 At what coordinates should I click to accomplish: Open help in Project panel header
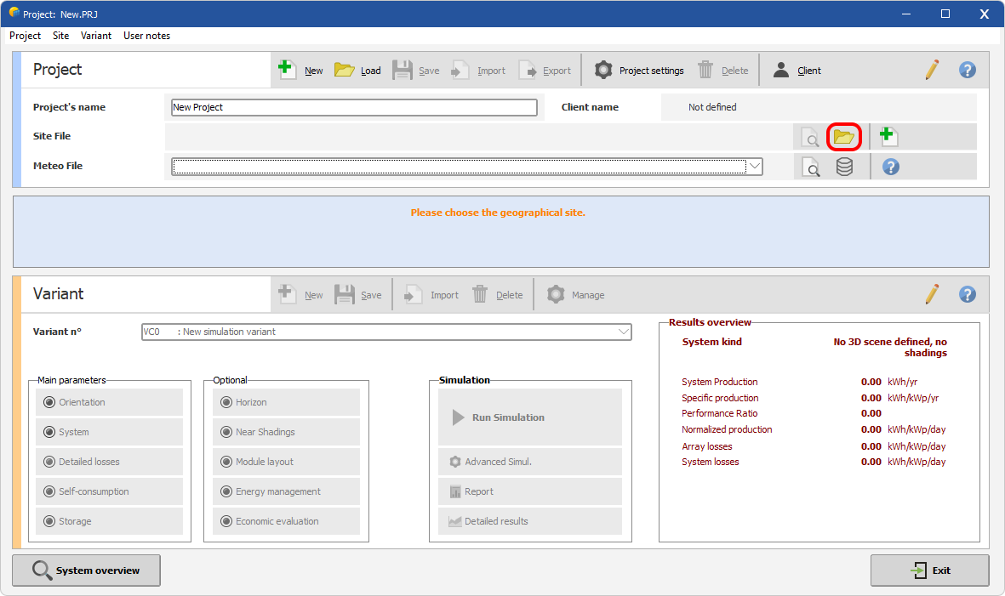coord(968,70)
